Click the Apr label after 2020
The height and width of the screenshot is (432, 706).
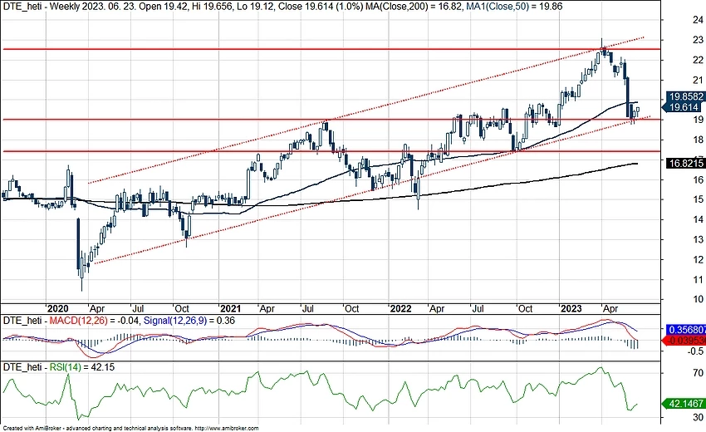(x=97, y=309)
